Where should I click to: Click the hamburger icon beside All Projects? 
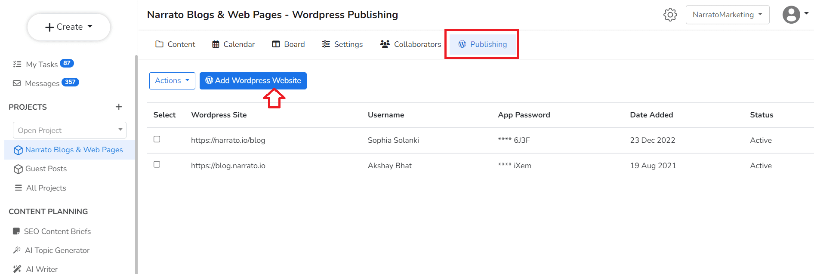pyautogui.click(x=18, y=188)
